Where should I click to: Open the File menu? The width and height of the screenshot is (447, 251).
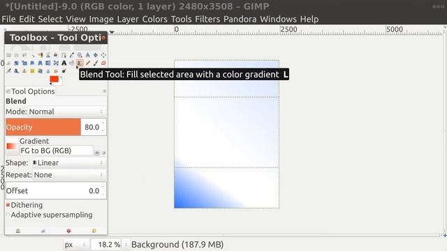[8, 19]
